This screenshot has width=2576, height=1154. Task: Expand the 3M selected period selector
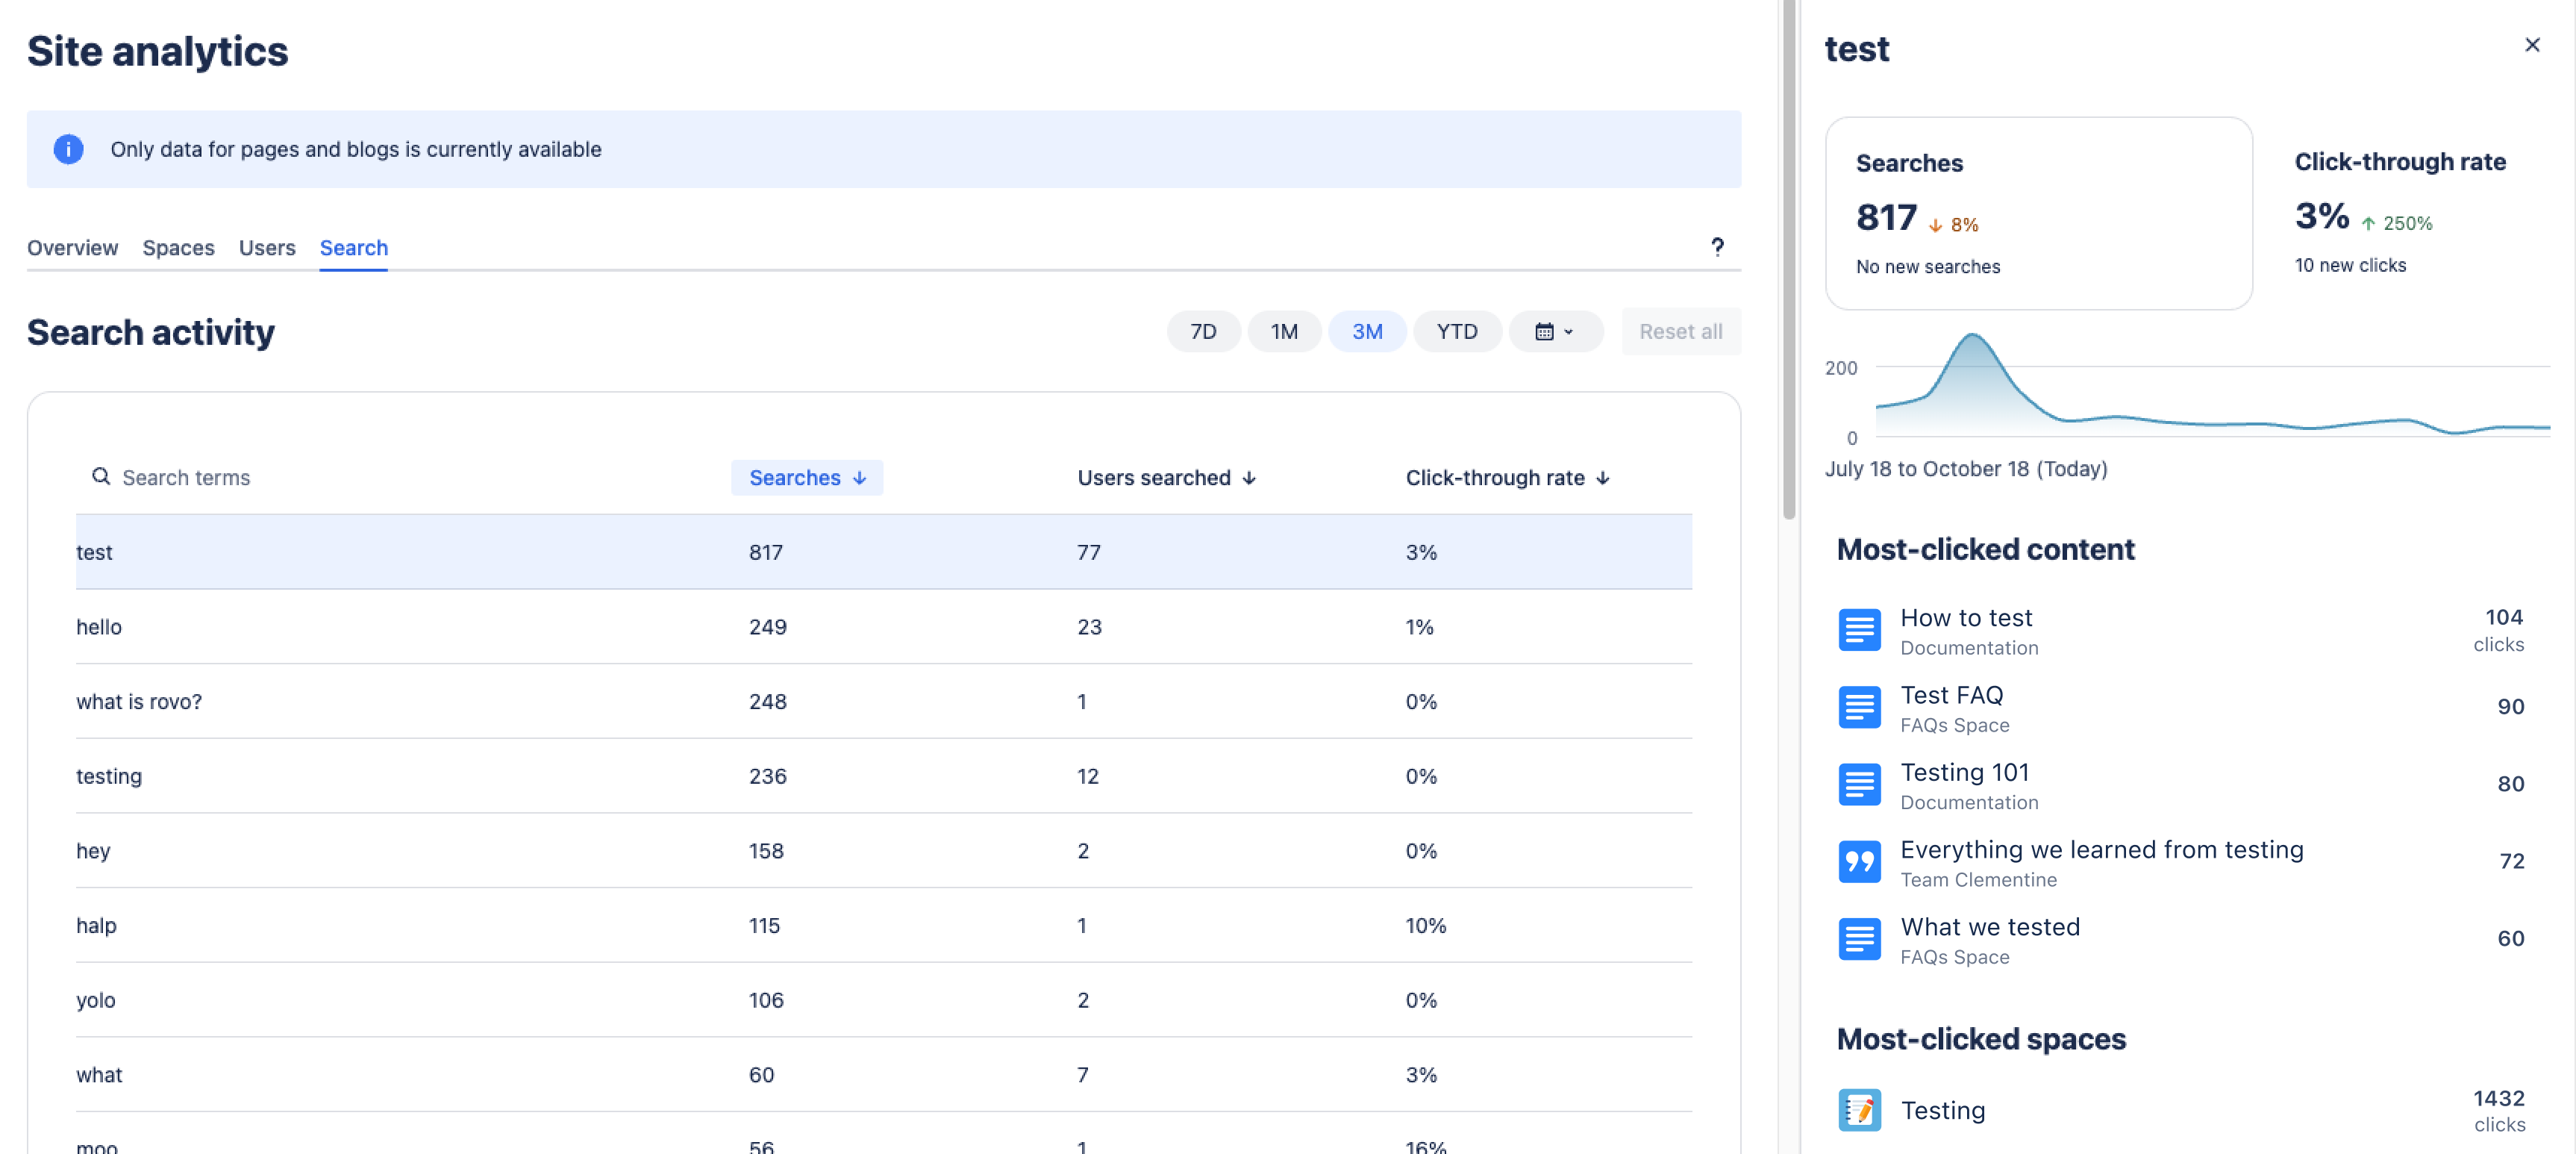click(1367, 331)
